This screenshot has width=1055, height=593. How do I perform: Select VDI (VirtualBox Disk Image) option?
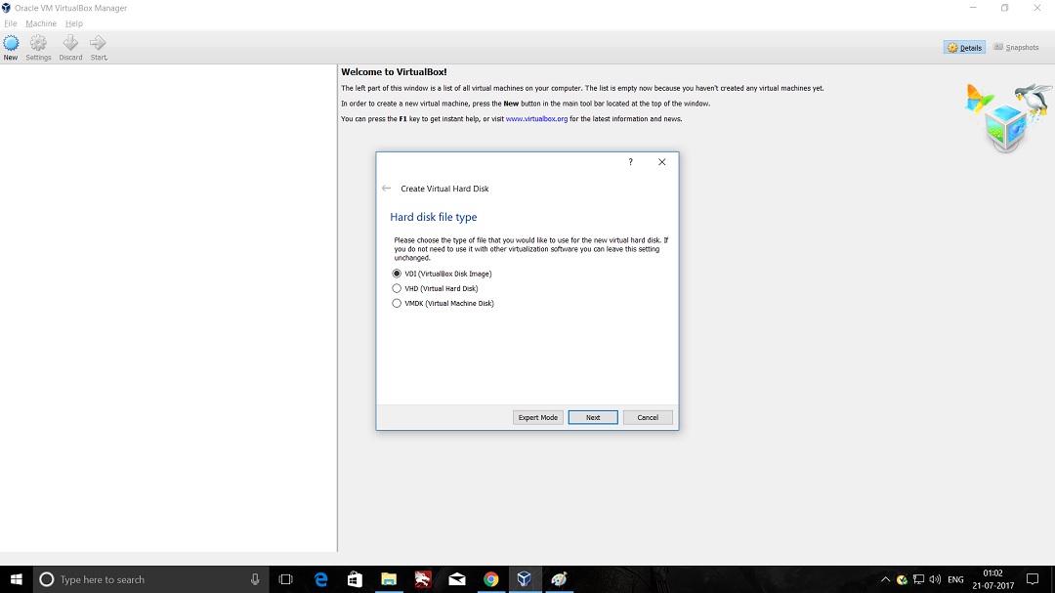397,274
